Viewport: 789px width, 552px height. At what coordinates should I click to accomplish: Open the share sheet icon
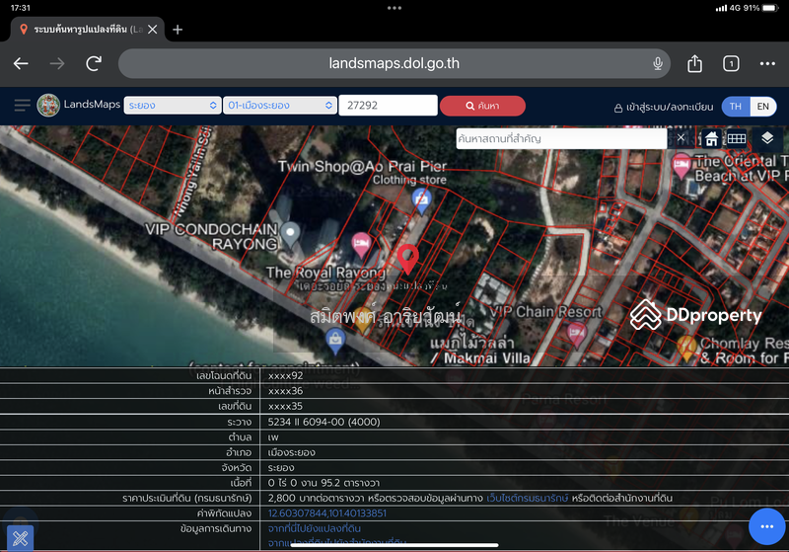694,63
